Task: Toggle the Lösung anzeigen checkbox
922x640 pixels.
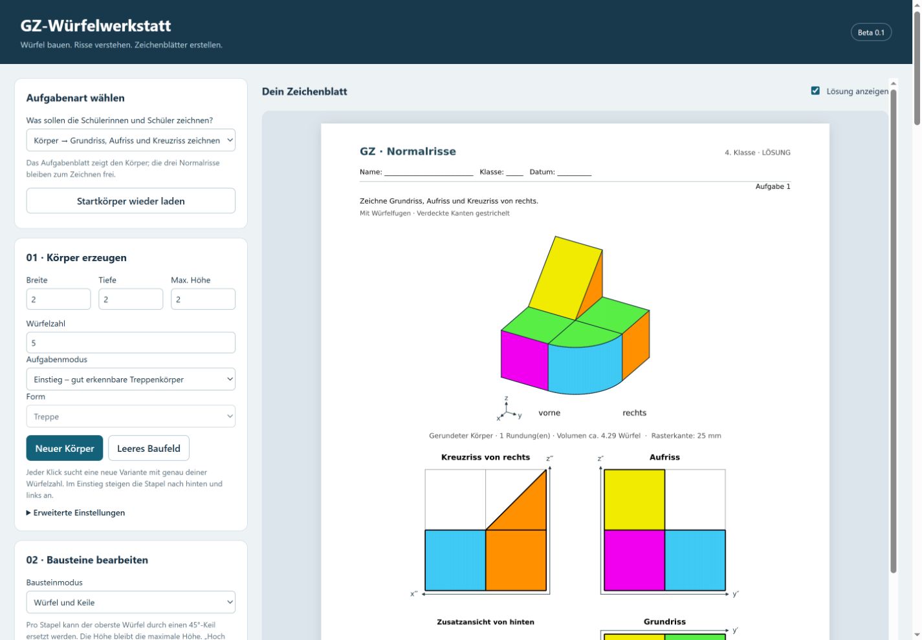Action: (x=815, y=91)
